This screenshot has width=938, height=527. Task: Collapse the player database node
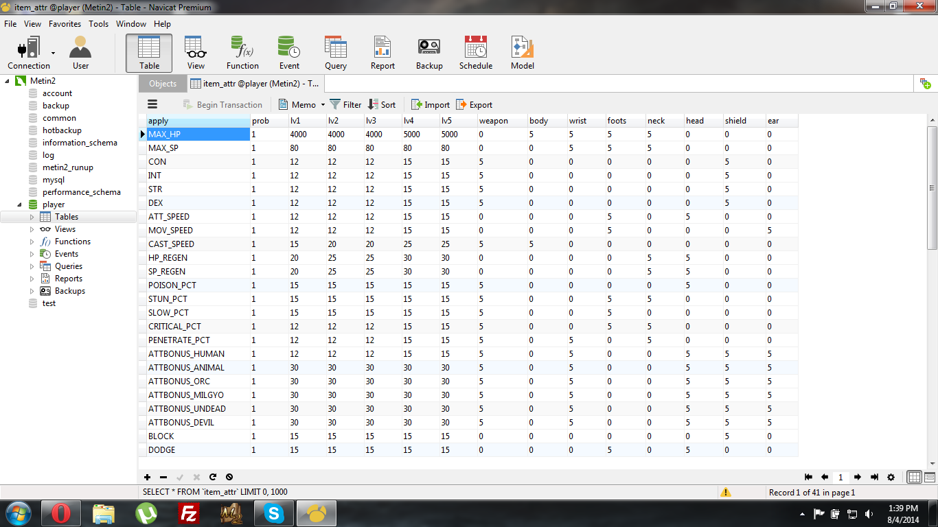pyautogui.click(x=19, y=204)
